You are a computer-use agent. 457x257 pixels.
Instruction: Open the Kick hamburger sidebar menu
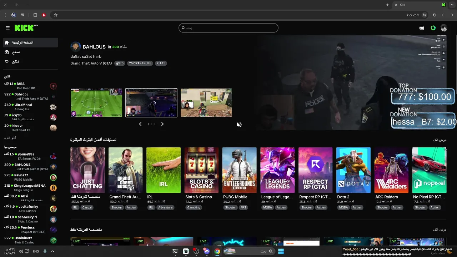(7, 28)
